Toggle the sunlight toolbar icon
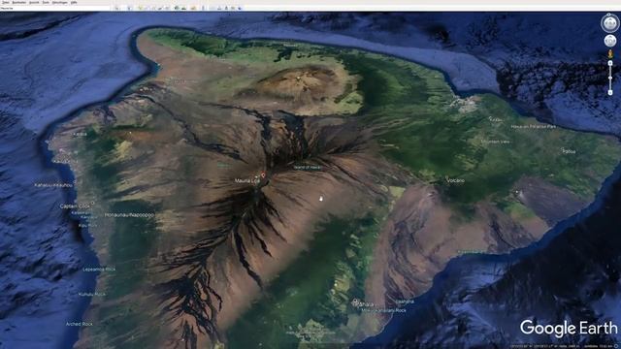The height and width of the screenshot is (349, 621). tap(183, 8)
